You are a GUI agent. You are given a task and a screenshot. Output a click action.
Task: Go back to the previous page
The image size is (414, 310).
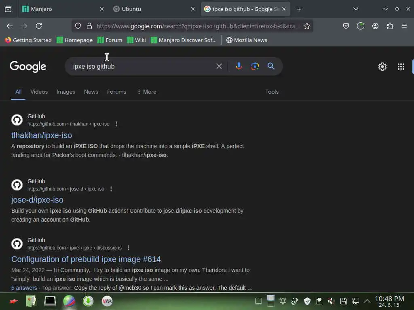pyautogui.click(x=10, y=26)
